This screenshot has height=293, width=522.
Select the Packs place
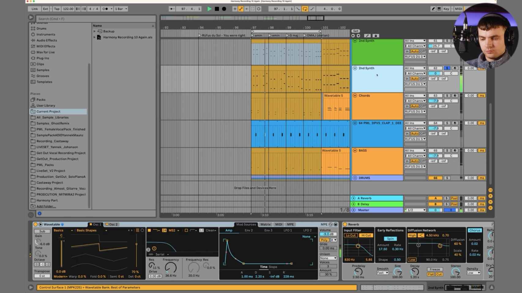click(x=41, y=100)
